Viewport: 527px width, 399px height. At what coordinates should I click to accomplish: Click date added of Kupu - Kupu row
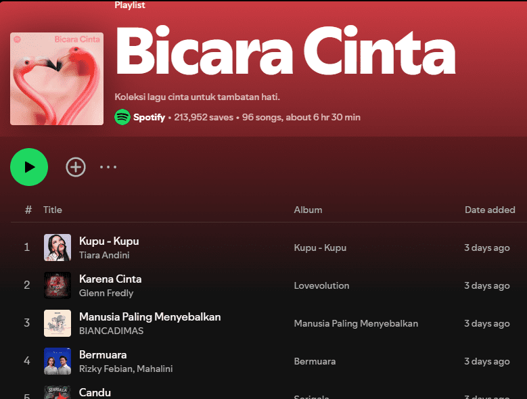(x=487, y=248)
